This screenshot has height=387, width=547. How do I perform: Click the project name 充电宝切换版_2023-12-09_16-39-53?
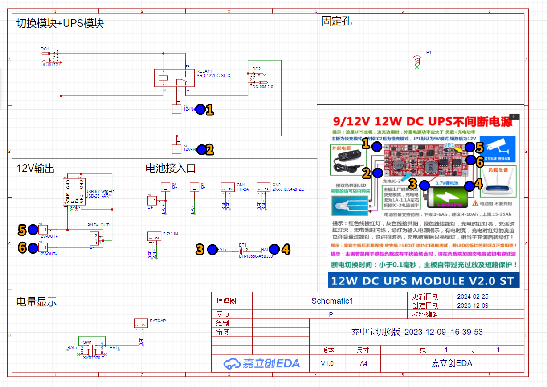tap(417, 332)
